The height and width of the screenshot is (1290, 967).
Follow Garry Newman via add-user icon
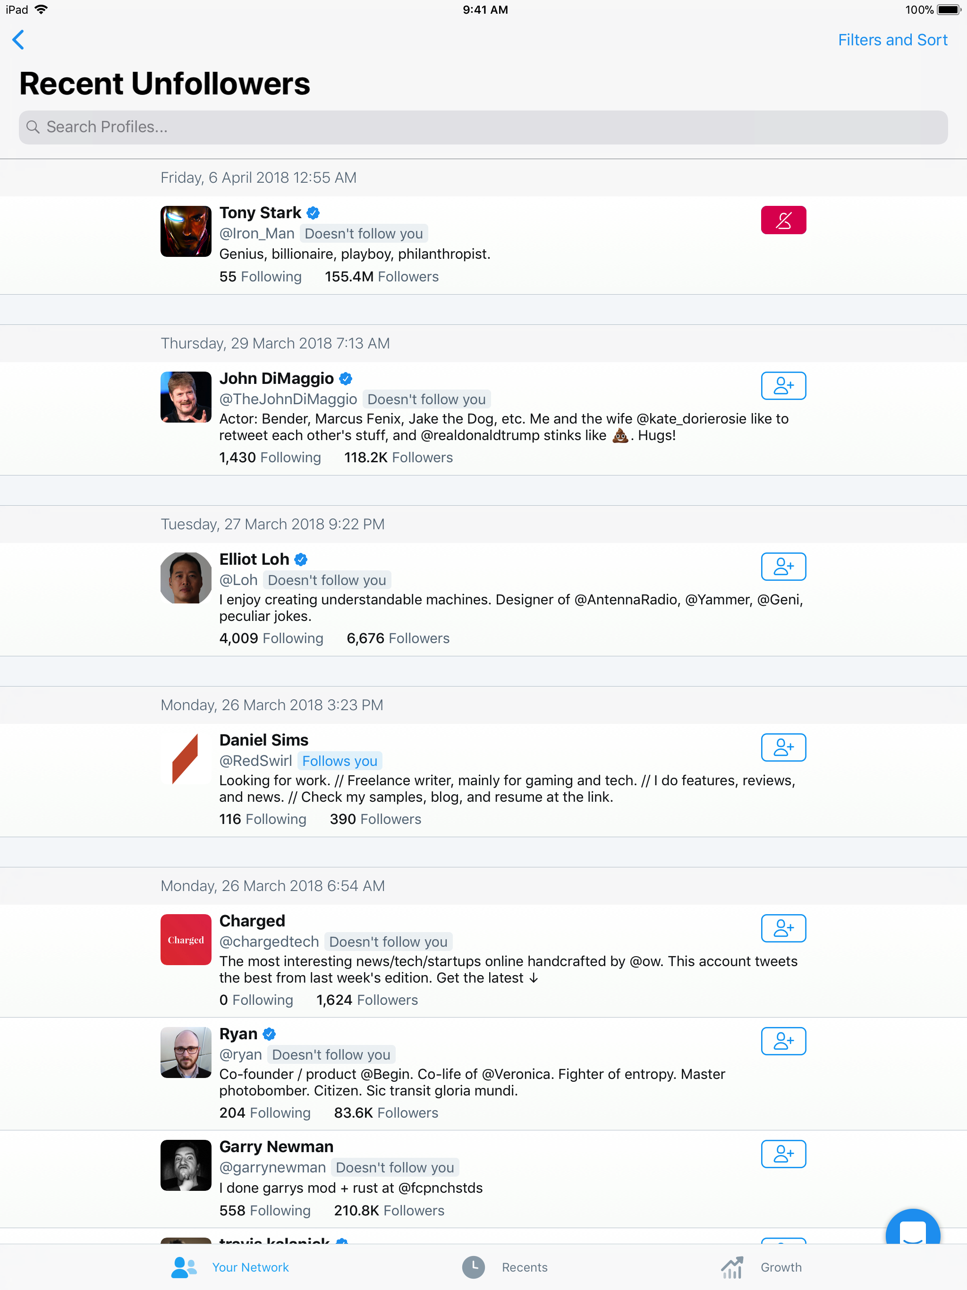click(x=783, y=1154)
